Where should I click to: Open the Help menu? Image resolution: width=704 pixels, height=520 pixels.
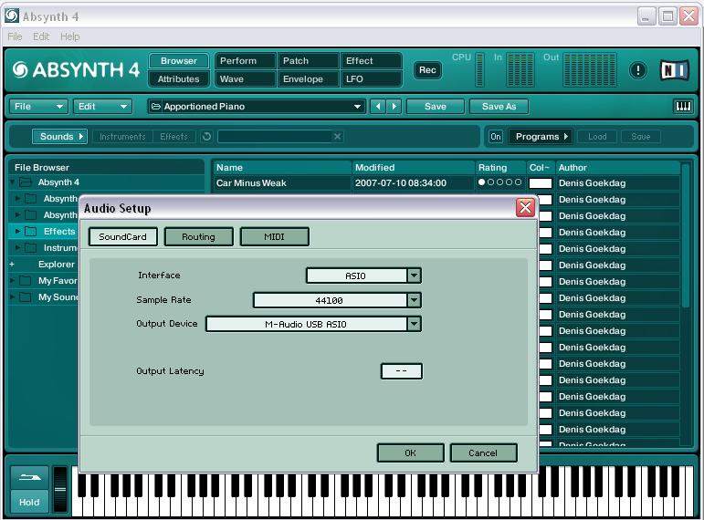(70, 36)
